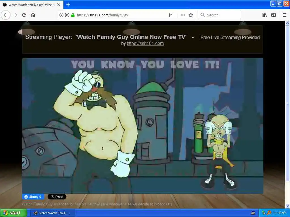Click the streaming video player
290x217 pixels.
(x=143, y=126)
